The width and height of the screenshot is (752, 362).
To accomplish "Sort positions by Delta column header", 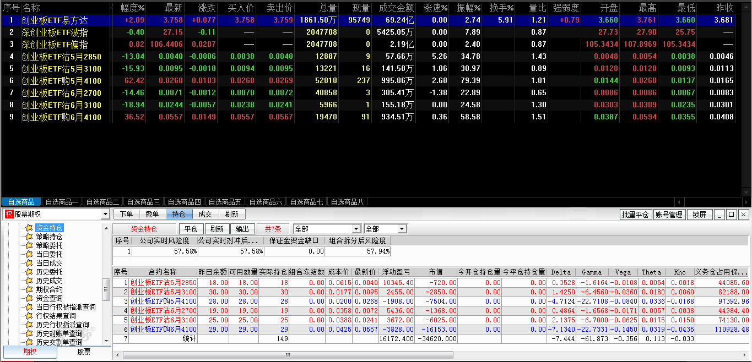I will [x=561, y=272].
